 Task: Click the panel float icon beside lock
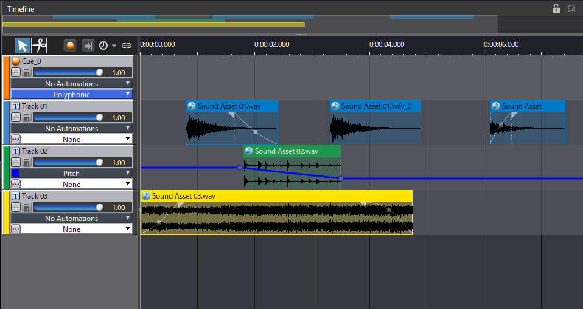tap(571, 8)
